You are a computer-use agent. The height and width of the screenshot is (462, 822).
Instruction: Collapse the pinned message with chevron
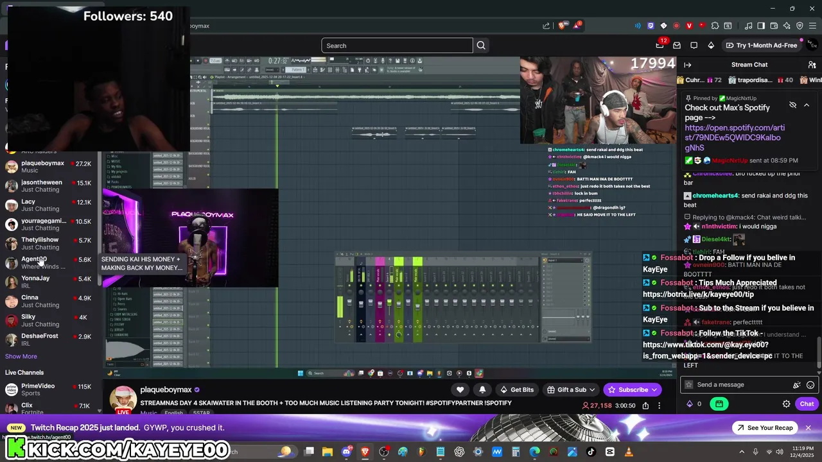point(807,105)
